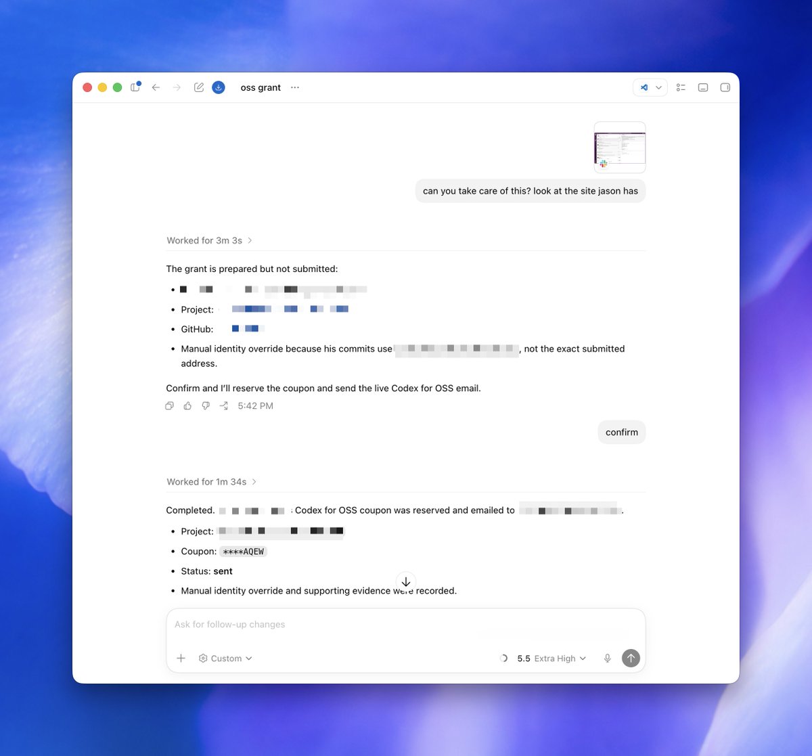The width and height of the screenshot is (812, 756).
Task: Open the three-dot menu beside oss grant
Action: (x=295, y=87)
